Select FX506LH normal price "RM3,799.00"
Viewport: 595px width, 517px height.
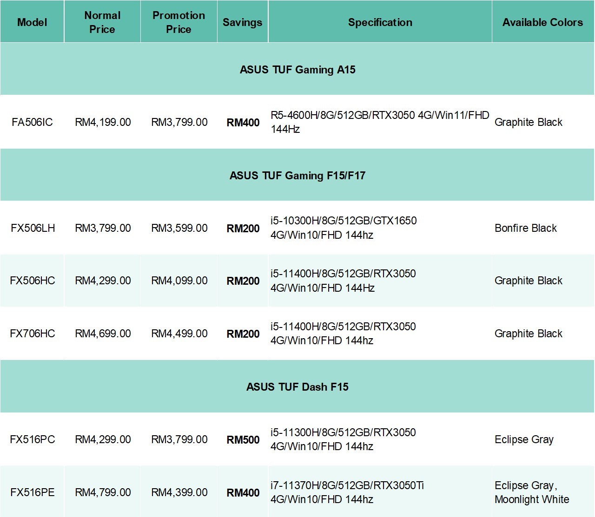pyautogui.click(x=103, y=228)
